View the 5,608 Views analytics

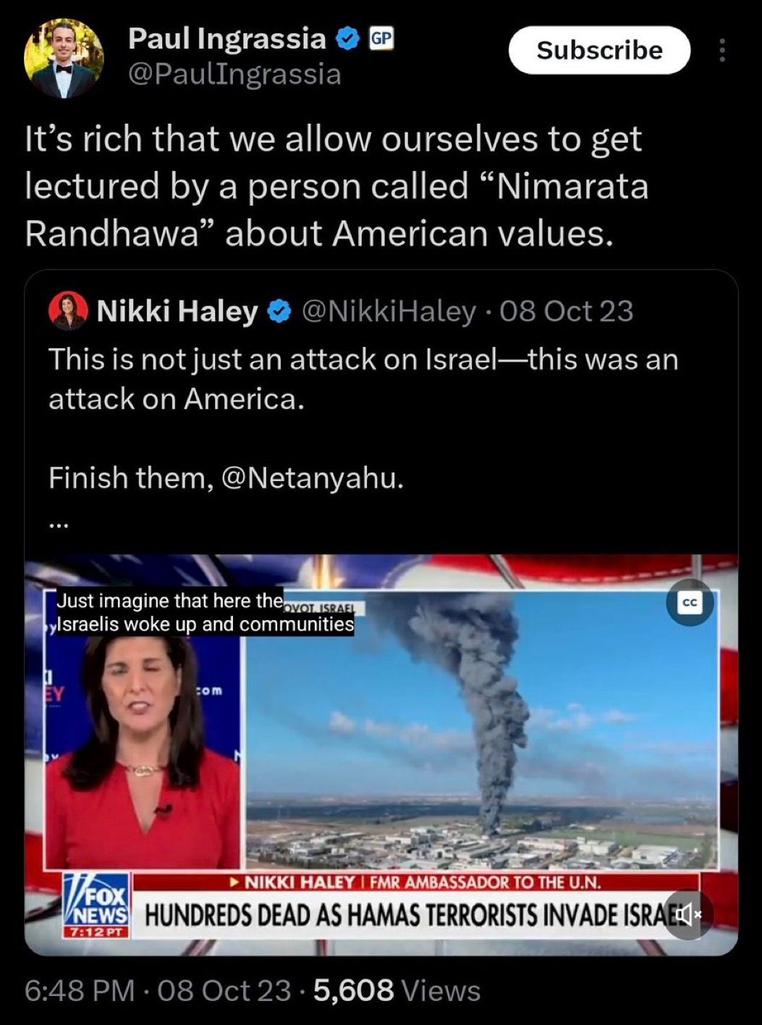click(397, 990)
